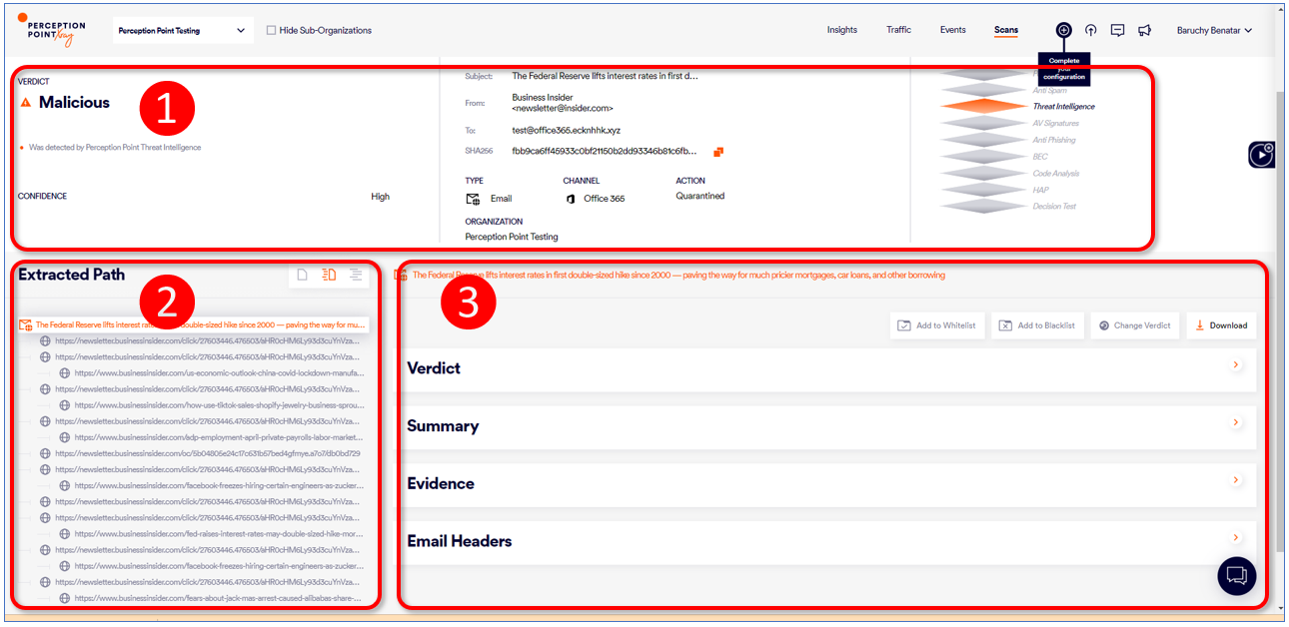Expand the Evidence section
This screenshot has width=1289, height=627.
pyautogui.click(x=1236, y=480)
